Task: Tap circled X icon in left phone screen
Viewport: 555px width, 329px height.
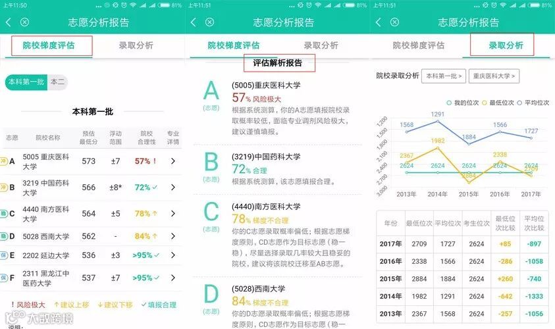Action: (x=24, y=22)
